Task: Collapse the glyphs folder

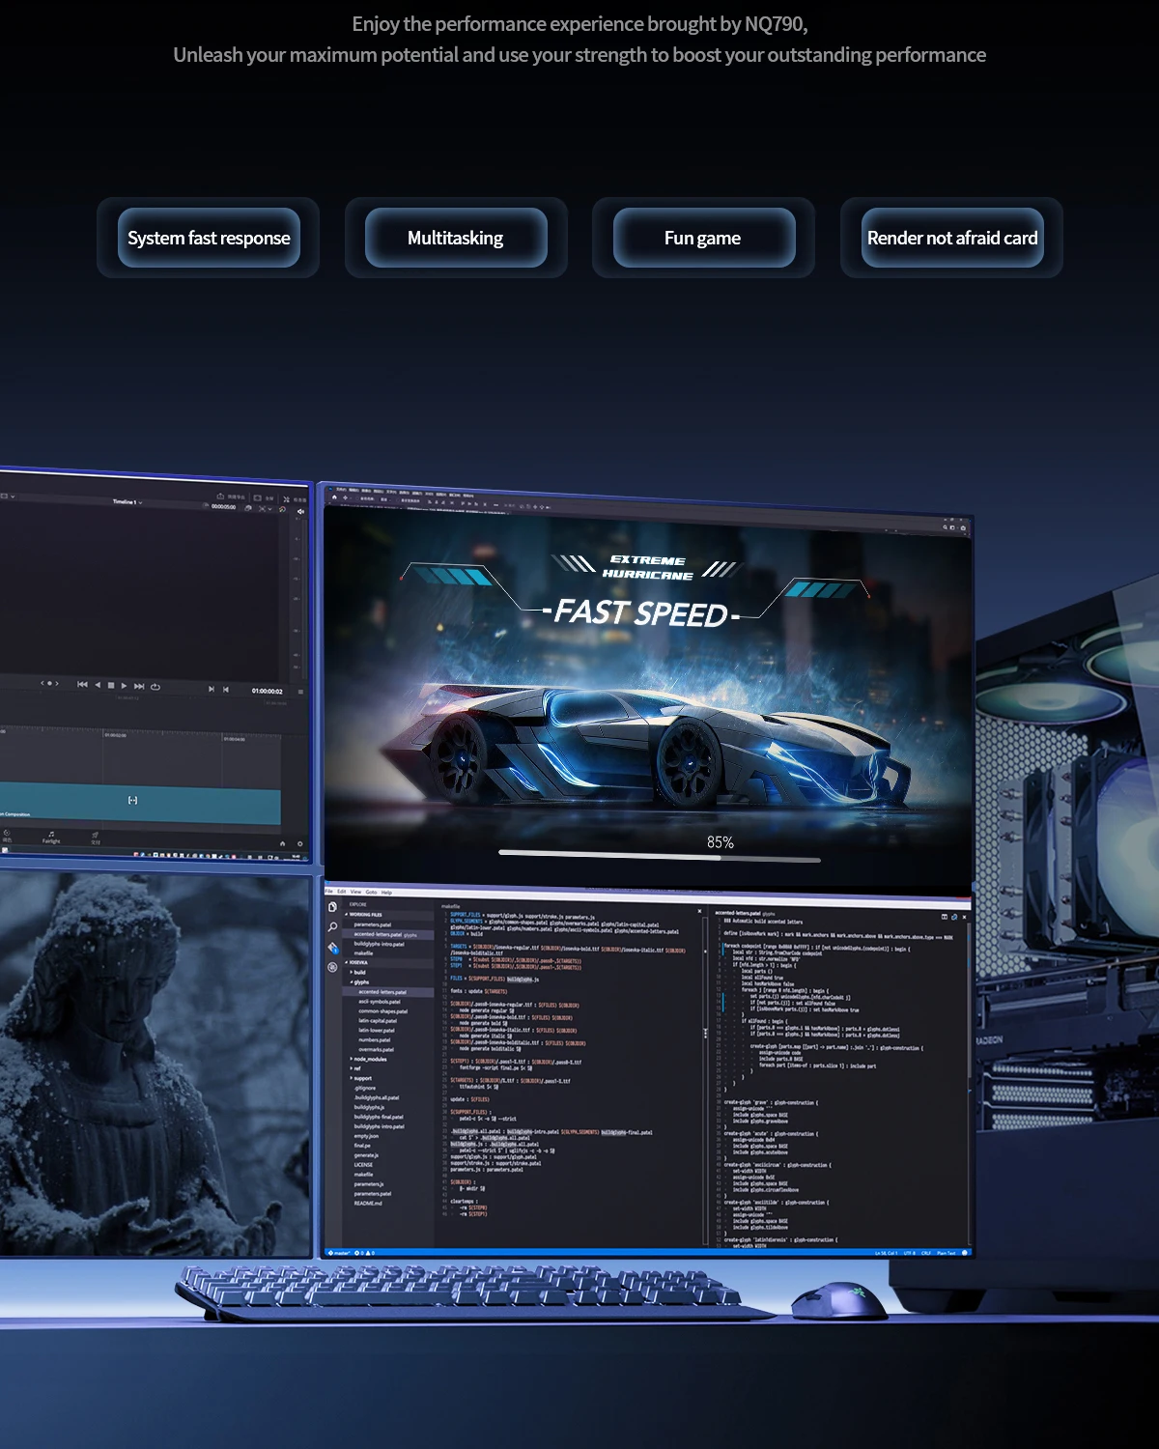Action: (x=361, y=982)
